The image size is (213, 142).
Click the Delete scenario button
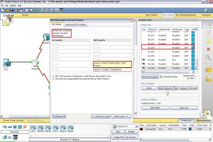point(131,132)
